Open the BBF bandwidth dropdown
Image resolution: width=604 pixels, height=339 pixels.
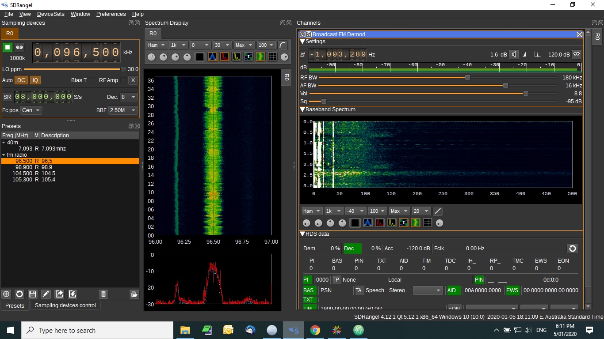click(123, 110)
